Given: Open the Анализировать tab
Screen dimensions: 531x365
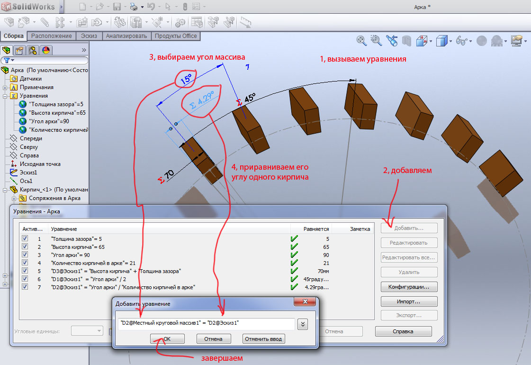Looking at the screenshot, I should [x=127, y=36].
